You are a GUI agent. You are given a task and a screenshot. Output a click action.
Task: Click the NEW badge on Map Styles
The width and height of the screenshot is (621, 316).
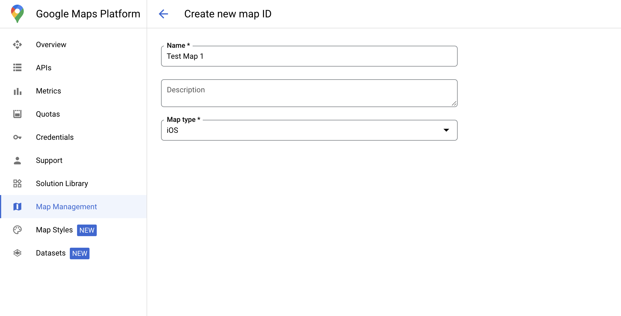[x=87, y=230]
